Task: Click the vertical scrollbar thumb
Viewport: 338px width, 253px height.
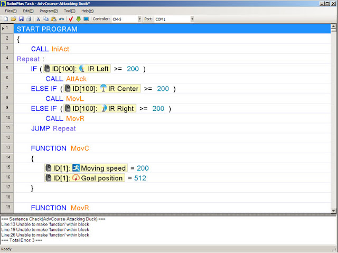Action: click(x=333, y=31)
